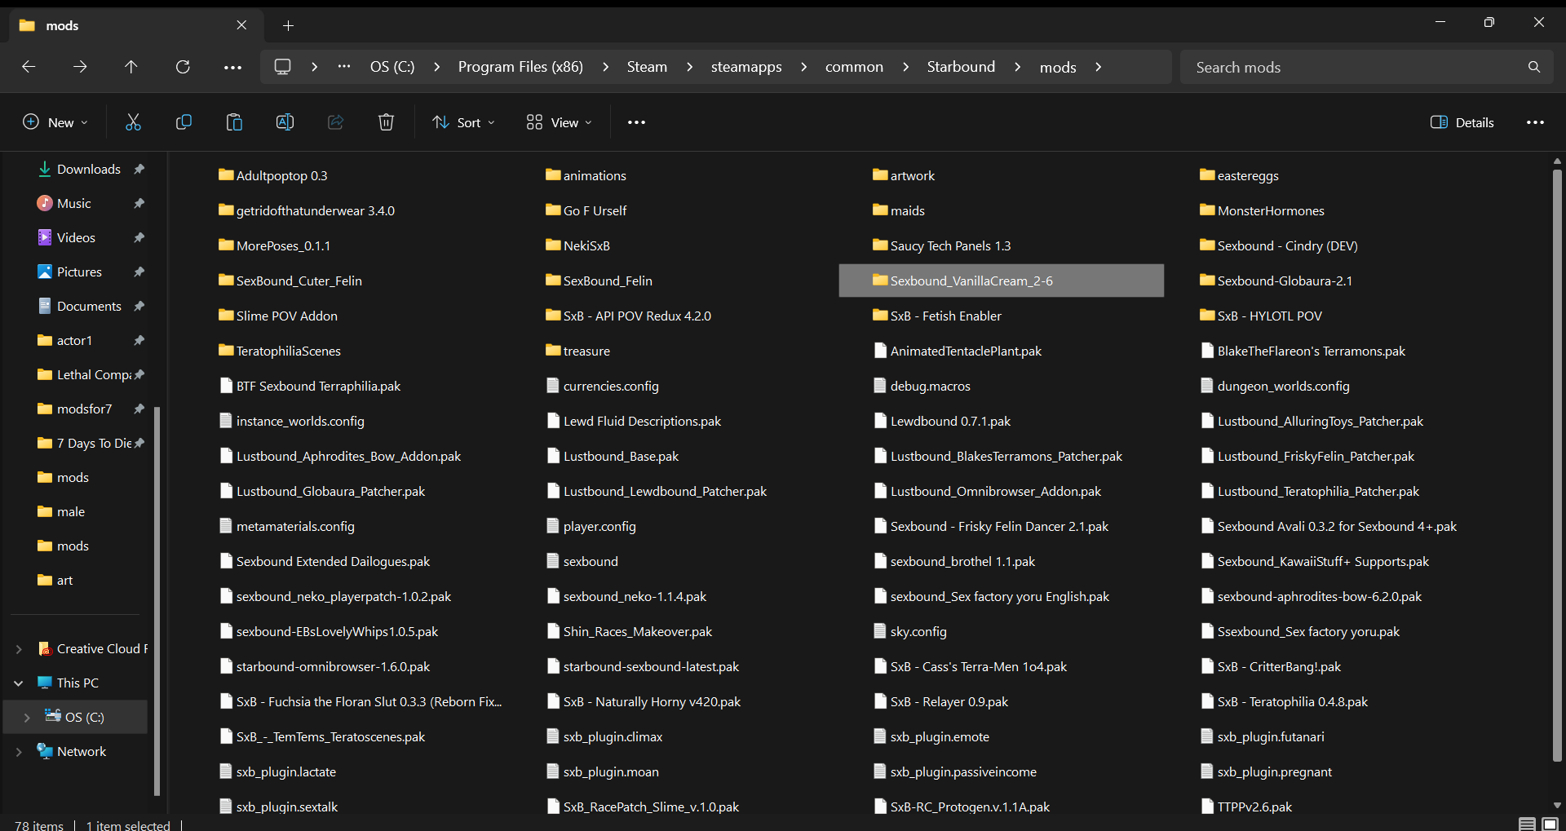Click the Delete trash can icon
The image size is (1566, 831).
pyautogui.click(x=386, y=122)
